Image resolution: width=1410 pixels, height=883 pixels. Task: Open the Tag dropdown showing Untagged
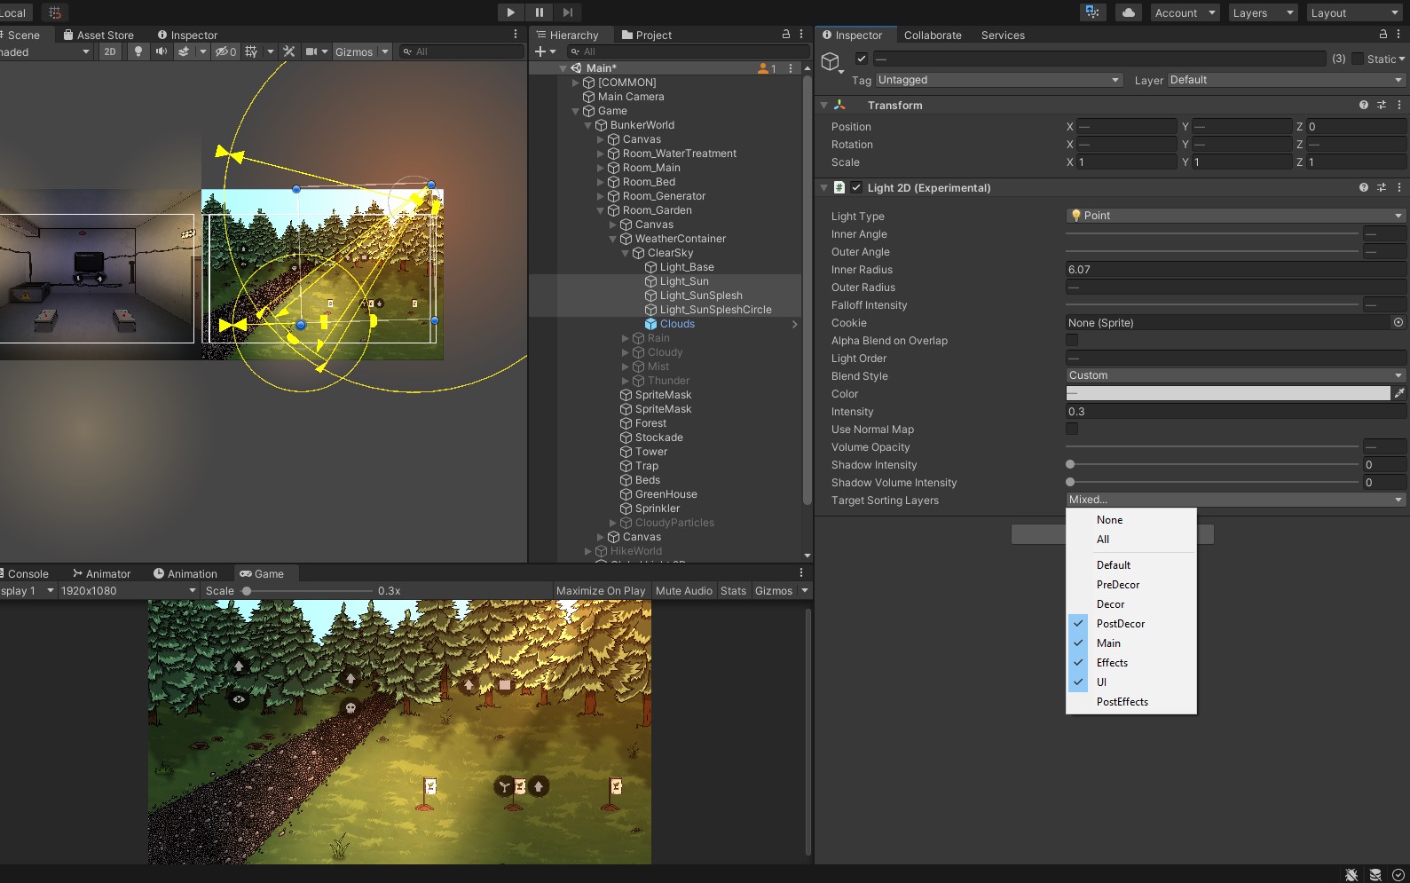999,80
